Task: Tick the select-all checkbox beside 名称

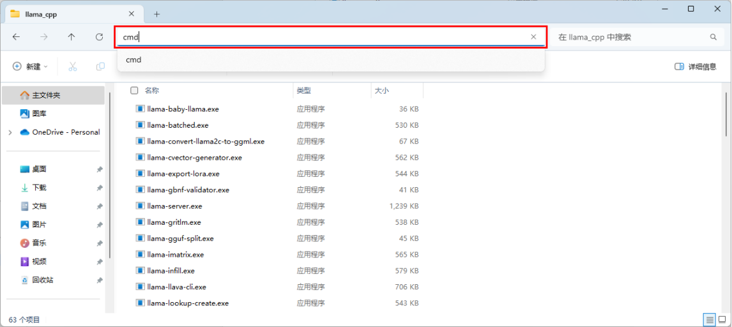Action: click(x=134, y=91)
